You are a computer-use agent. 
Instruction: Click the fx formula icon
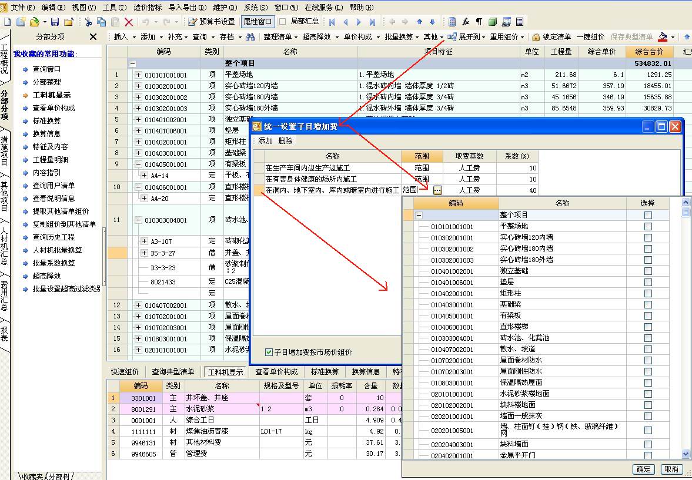[x=466, y=22]
